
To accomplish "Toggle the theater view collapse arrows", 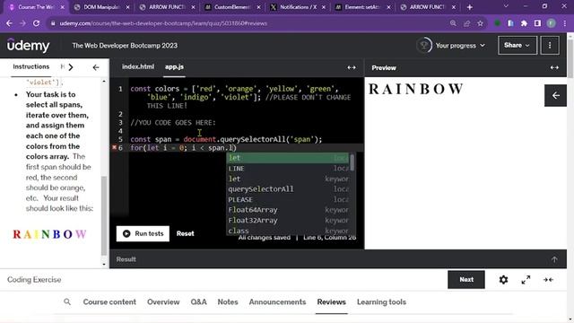I will tap(548, 280).
